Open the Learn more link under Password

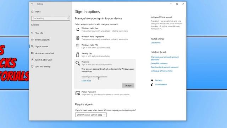(x=86, y=81)
